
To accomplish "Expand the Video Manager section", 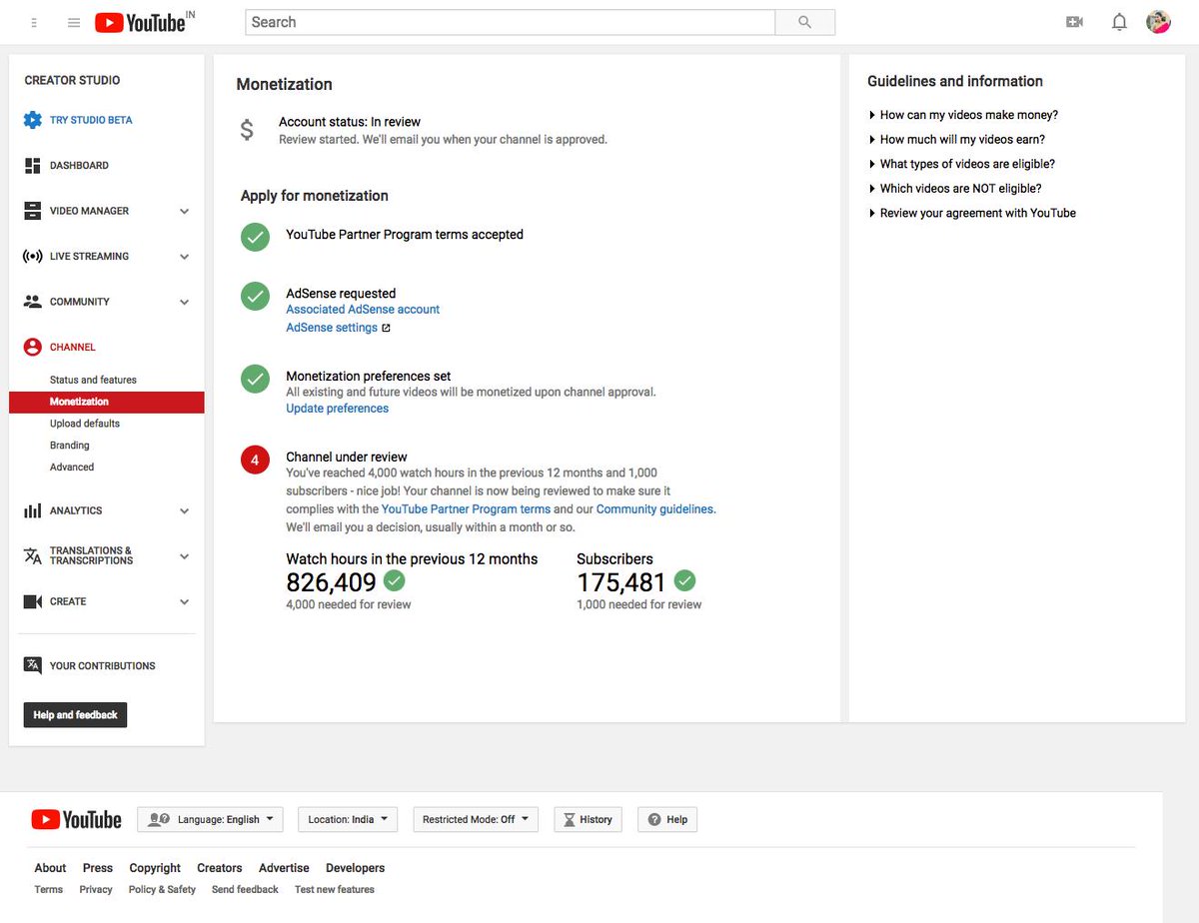I will (184, 212).
